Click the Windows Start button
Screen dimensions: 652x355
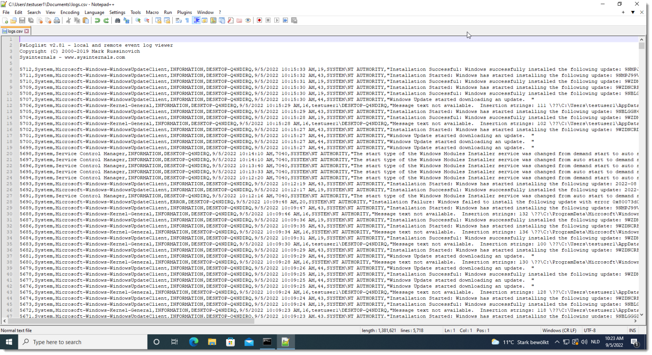9,342
